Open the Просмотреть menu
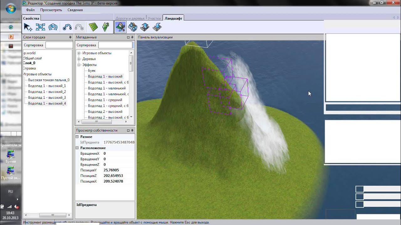 (51, 10)
